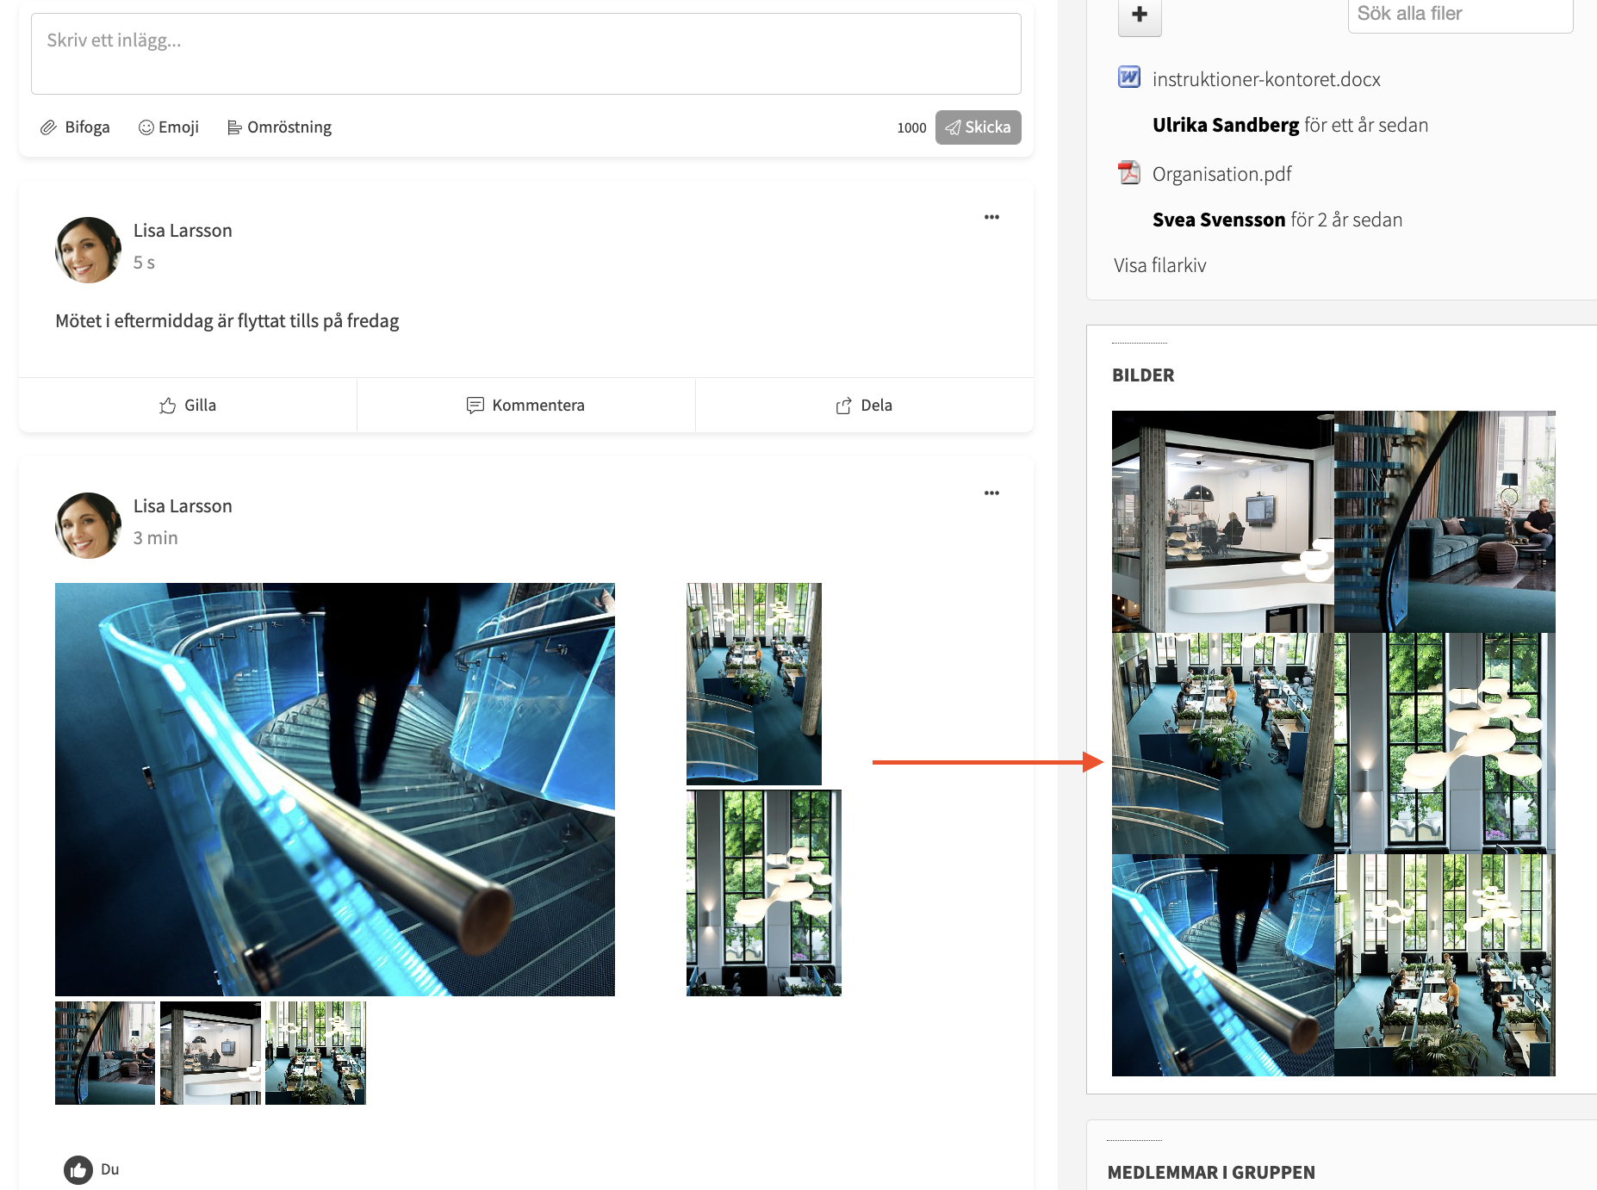Open the Visa filarkiv link
Image resolution: width=1597 pixels, height=1190 pixels.
click(1160, 265)
